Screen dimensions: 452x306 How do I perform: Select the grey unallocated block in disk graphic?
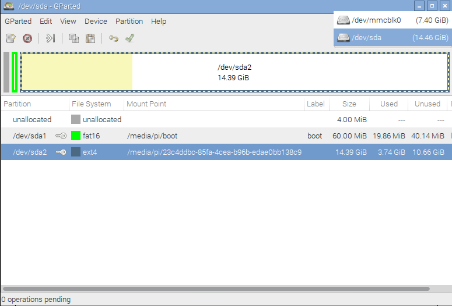[x=6, y=72]
